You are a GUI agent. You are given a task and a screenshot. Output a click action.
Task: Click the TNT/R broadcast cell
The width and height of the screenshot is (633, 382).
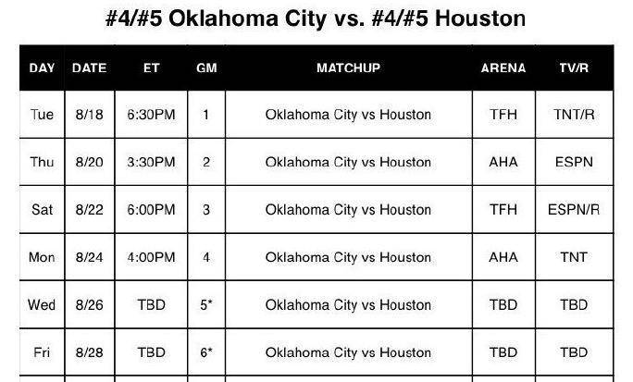point(574,115)
